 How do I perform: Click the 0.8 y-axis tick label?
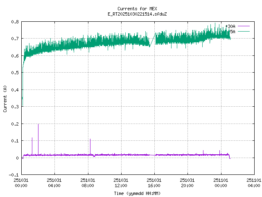click(x=15, y=22)
